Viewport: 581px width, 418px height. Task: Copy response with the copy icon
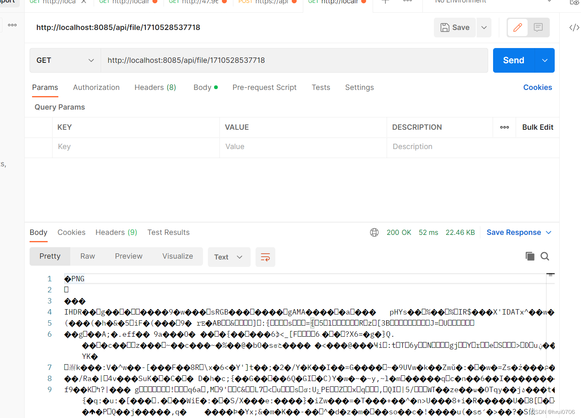[530, 256]
